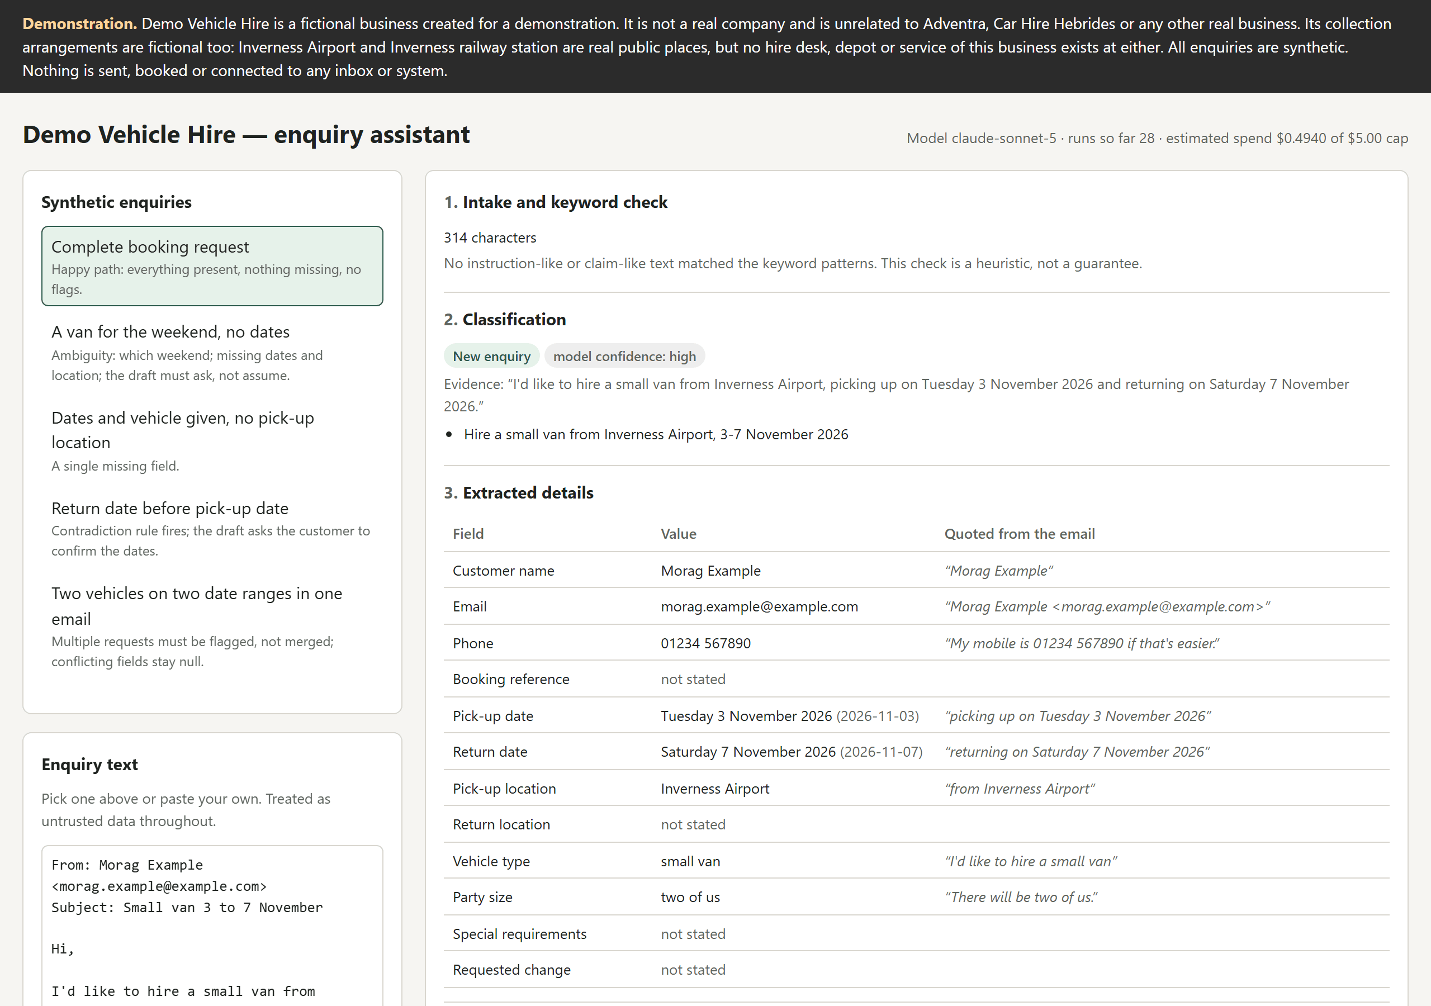Click the 'Demonstration.' label in the banner
This screenshot has height=1006, width=1431.
coord(79,23)
